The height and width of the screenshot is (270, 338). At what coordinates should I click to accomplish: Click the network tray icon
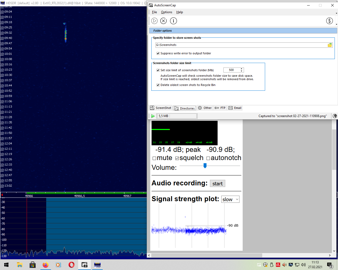click(x=297, y=265)
